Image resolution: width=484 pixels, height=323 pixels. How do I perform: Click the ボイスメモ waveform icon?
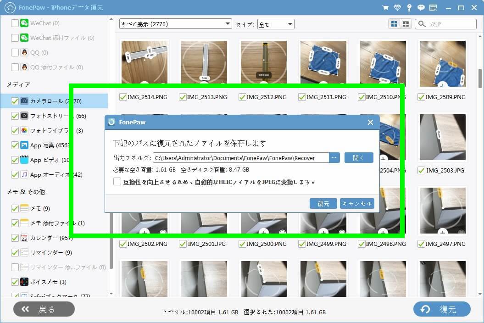(24, 282)
